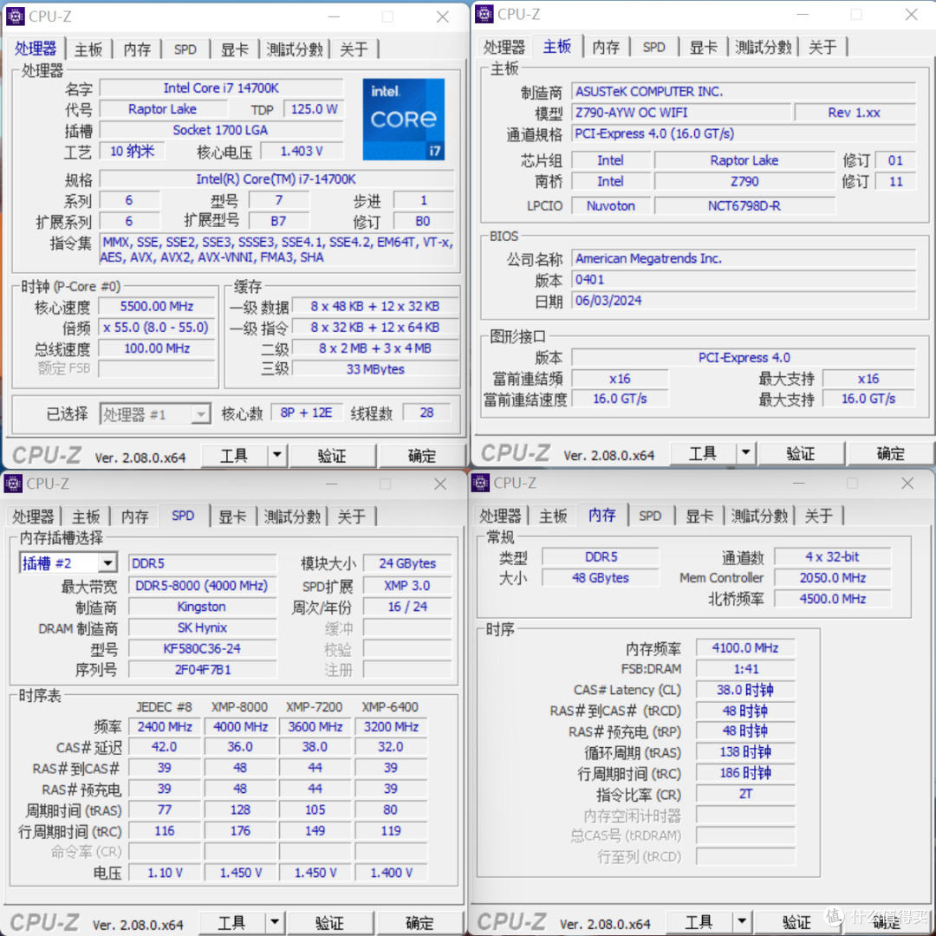This screenshot has height=936, width=936.
Task: Open the 主板 tab in the processor window
Action: point(88,49)
